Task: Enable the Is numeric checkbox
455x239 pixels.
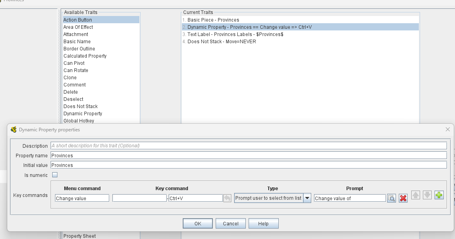Action: click(55, 175)
